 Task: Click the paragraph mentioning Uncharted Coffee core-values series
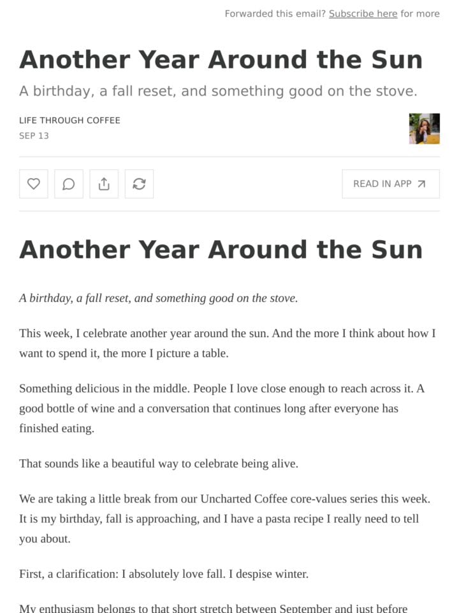tap(225, 518)
